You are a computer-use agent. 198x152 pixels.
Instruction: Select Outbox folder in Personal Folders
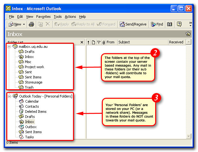[31, 127]
